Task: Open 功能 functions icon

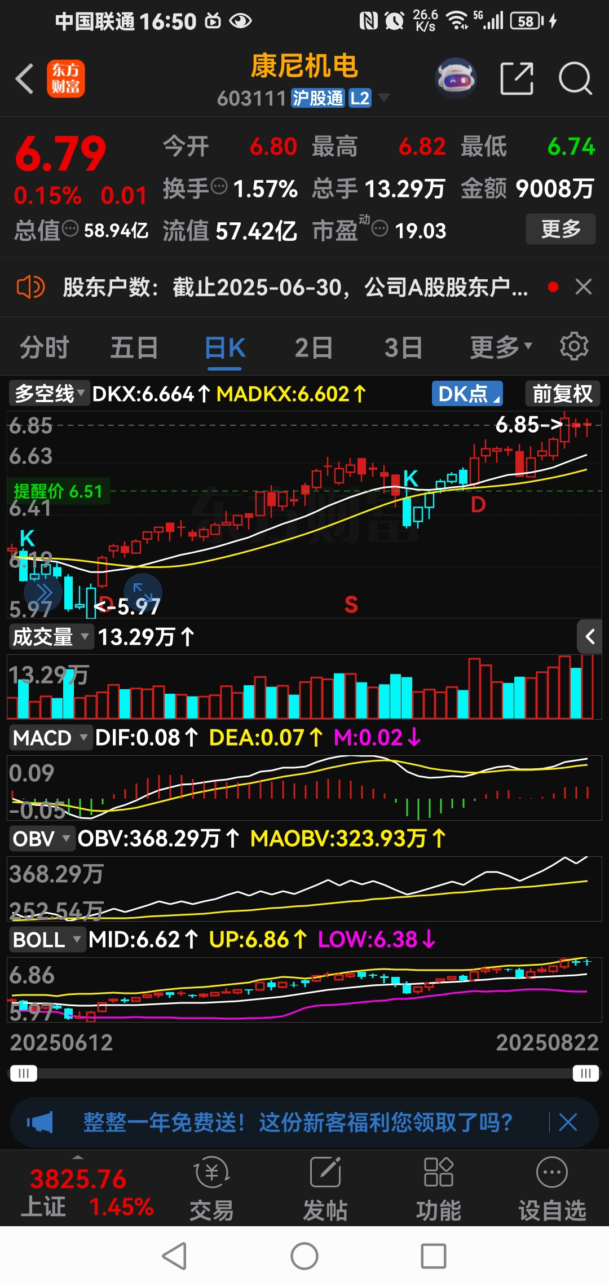Action: tap(439, 1188)
